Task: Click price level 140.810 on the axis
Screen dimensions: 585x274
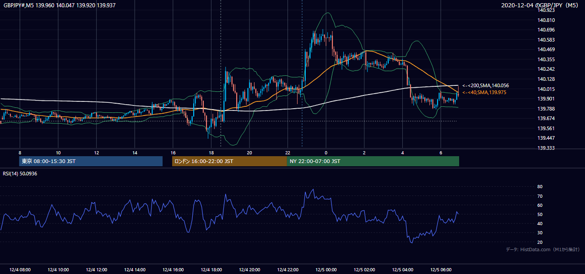Action: (547, 20)
